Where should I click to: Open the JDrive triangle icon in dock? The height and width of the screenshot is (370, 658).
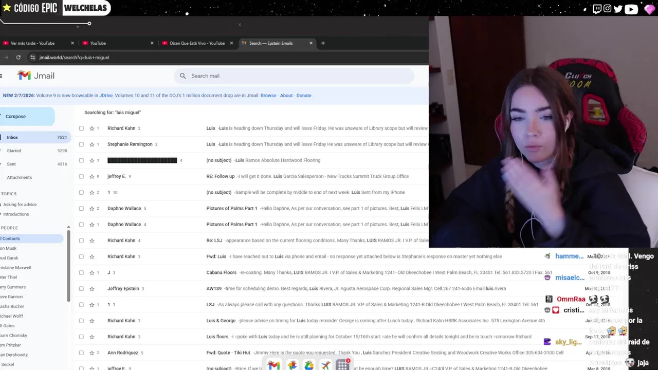coord(309,365)
